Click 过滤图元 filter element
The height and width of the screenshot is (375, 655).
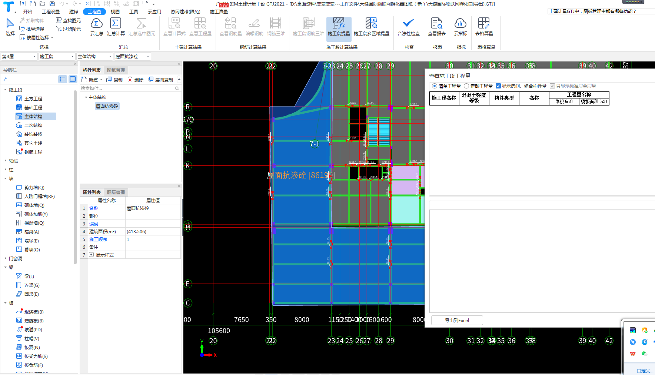68,29
